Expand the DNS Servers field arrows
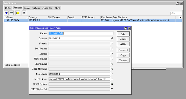Image resolution: width=186 pixels, height=99 pixels. (x=112, y=48)
